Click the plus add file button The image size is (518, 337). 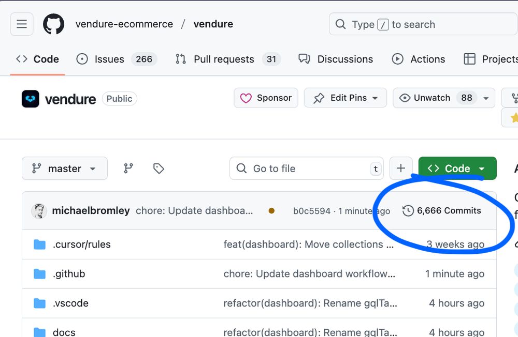click(x=401, y=168)
